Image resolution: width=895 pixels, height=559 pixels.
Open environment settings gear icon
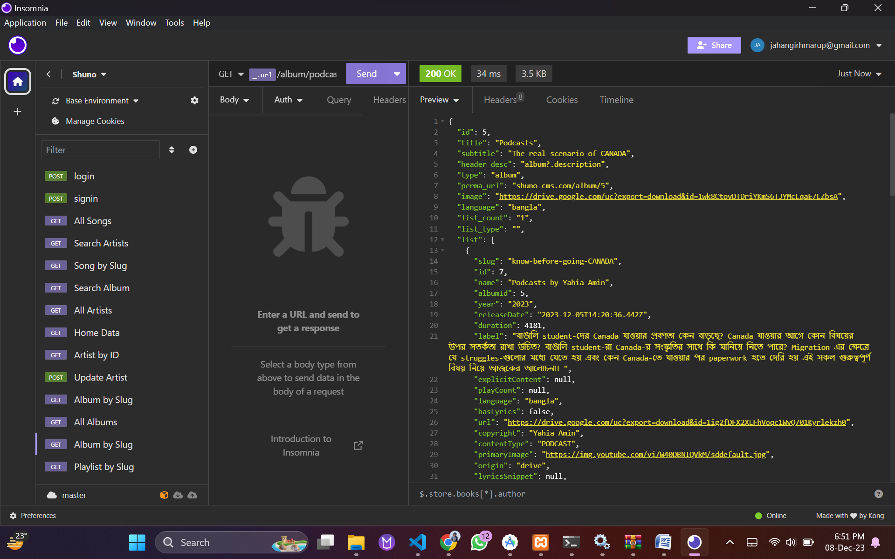click(194, 101)
